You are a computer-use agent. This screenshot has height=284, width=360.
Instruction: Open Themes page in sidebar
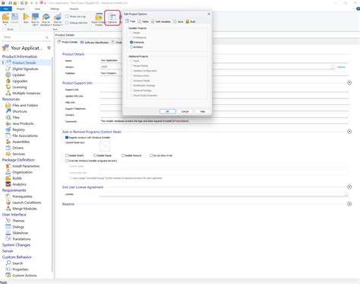click(x=18, y=221)
